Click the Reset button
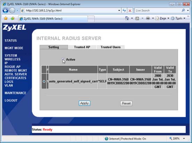Screen dimensions: 192x143 coord(126,103)
